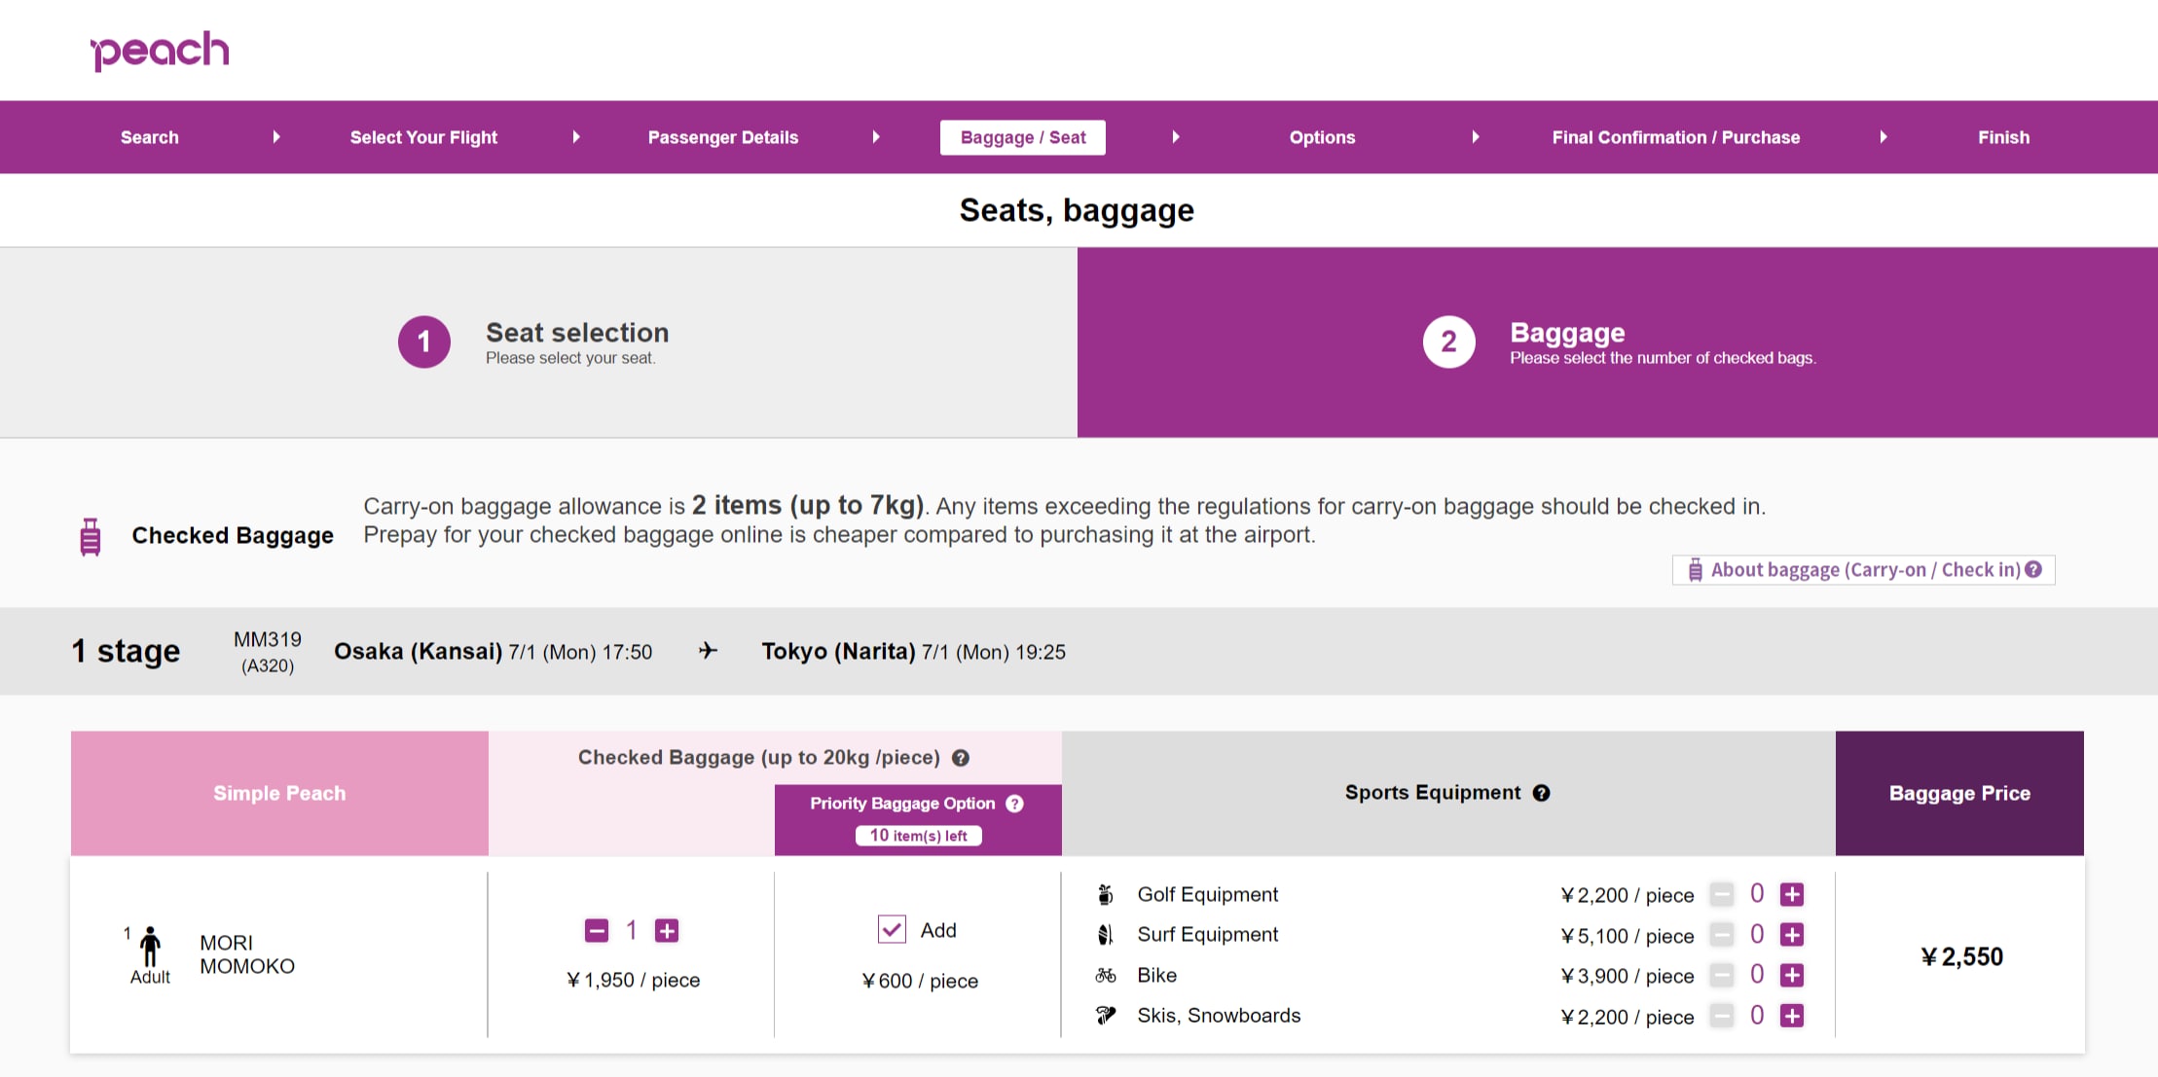
Task: Open Final Confirmation / Purchase step
Action: click(x=1676, y=137)
